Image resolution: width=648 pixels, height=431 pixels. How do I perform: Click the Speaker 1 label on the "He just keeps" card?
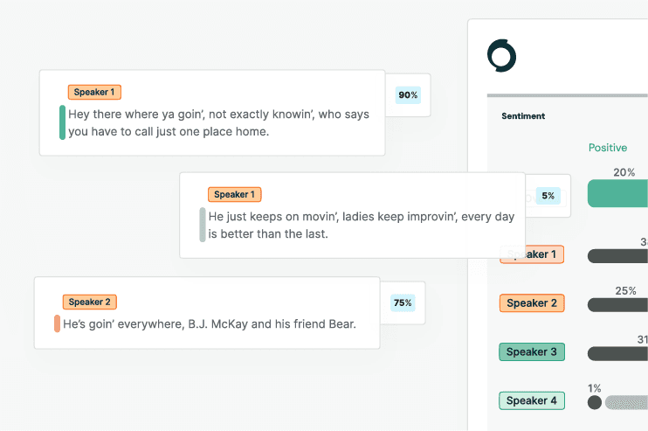(234, 194)
